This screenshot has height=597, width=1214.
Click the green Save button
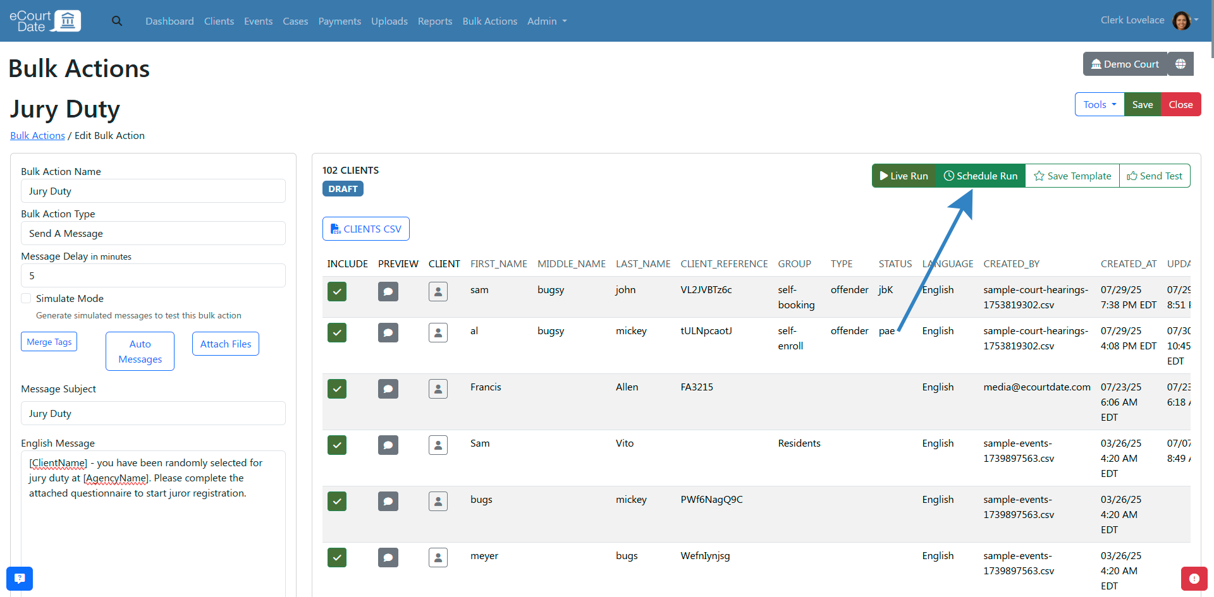tap(1143, 104)
